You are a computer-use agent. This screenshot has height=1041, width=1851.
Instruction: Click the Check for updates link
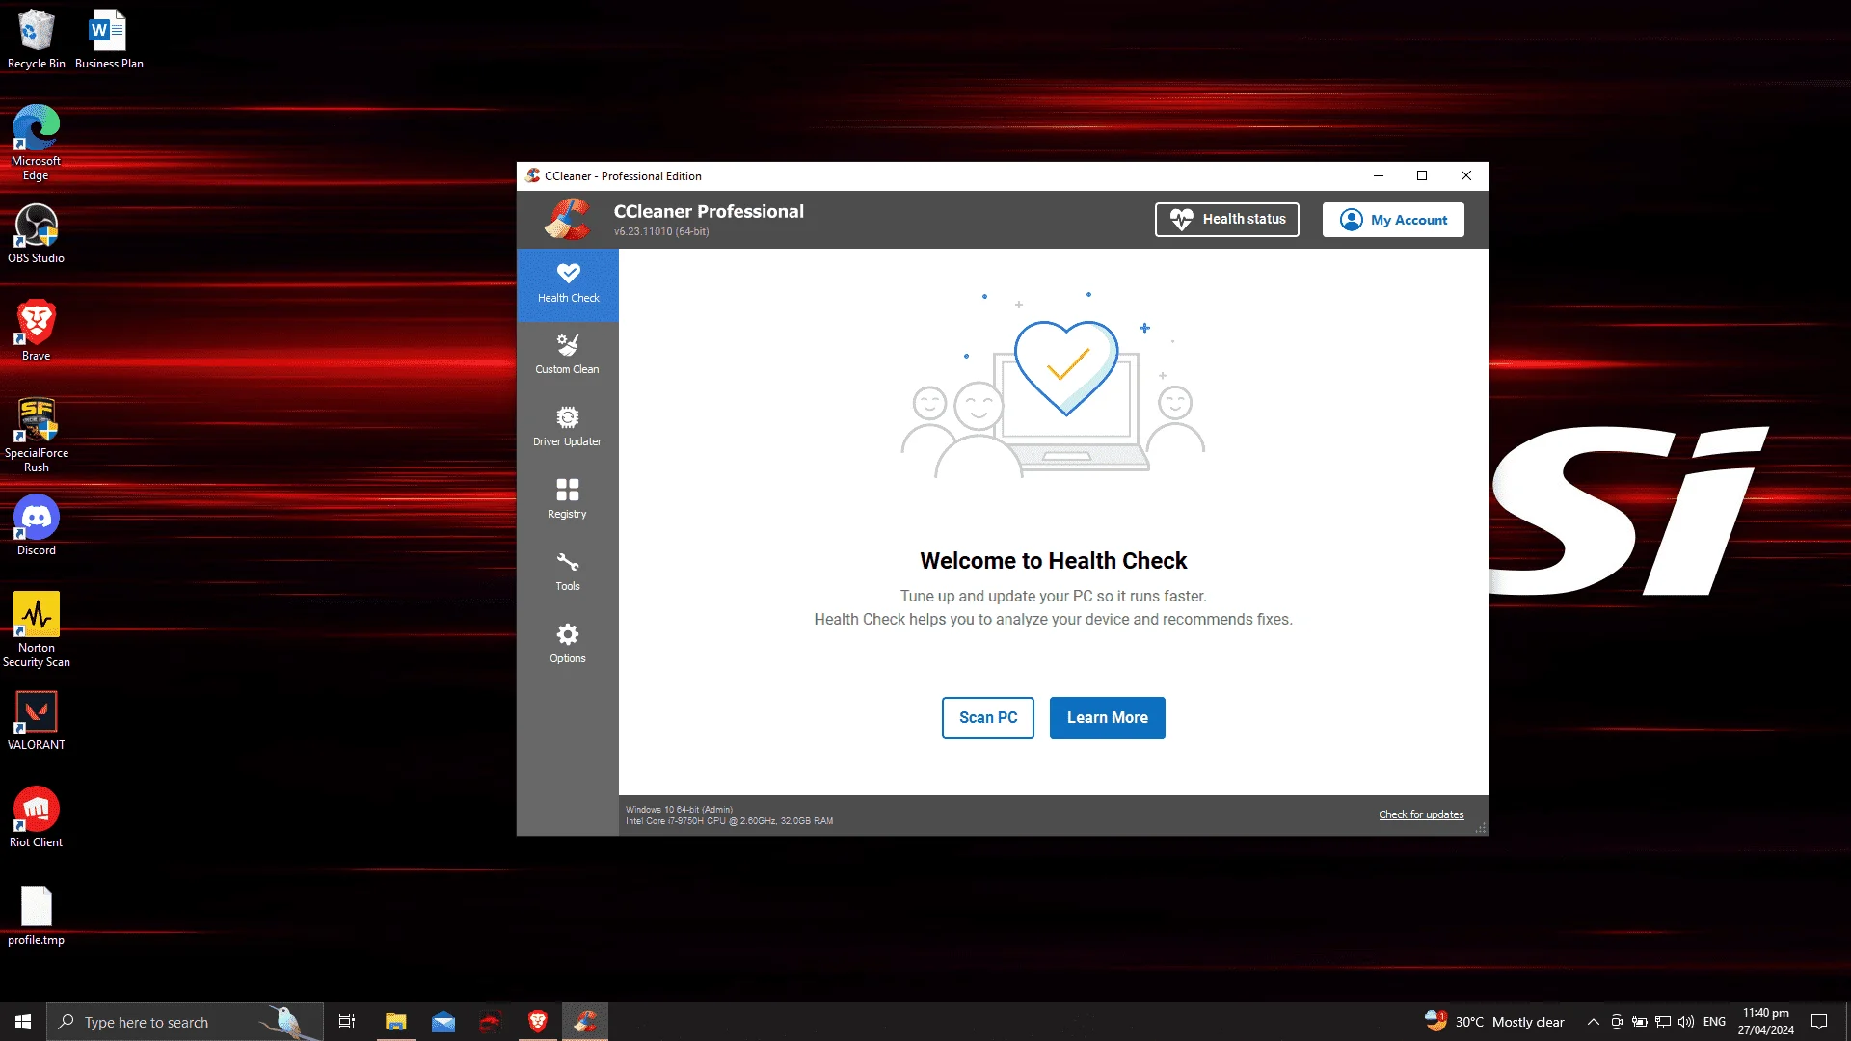point(1421,815)
